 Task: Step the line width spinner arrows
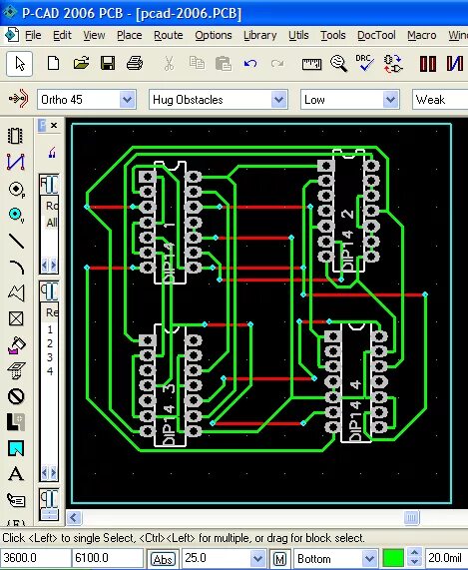tap(415, 558)
